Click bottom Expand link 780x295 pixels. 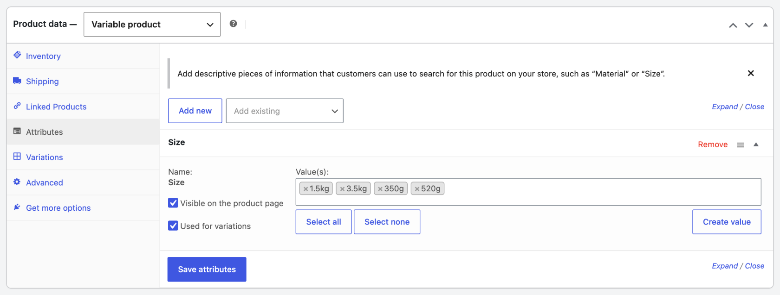pyautogui.click(x=725, y=266)
